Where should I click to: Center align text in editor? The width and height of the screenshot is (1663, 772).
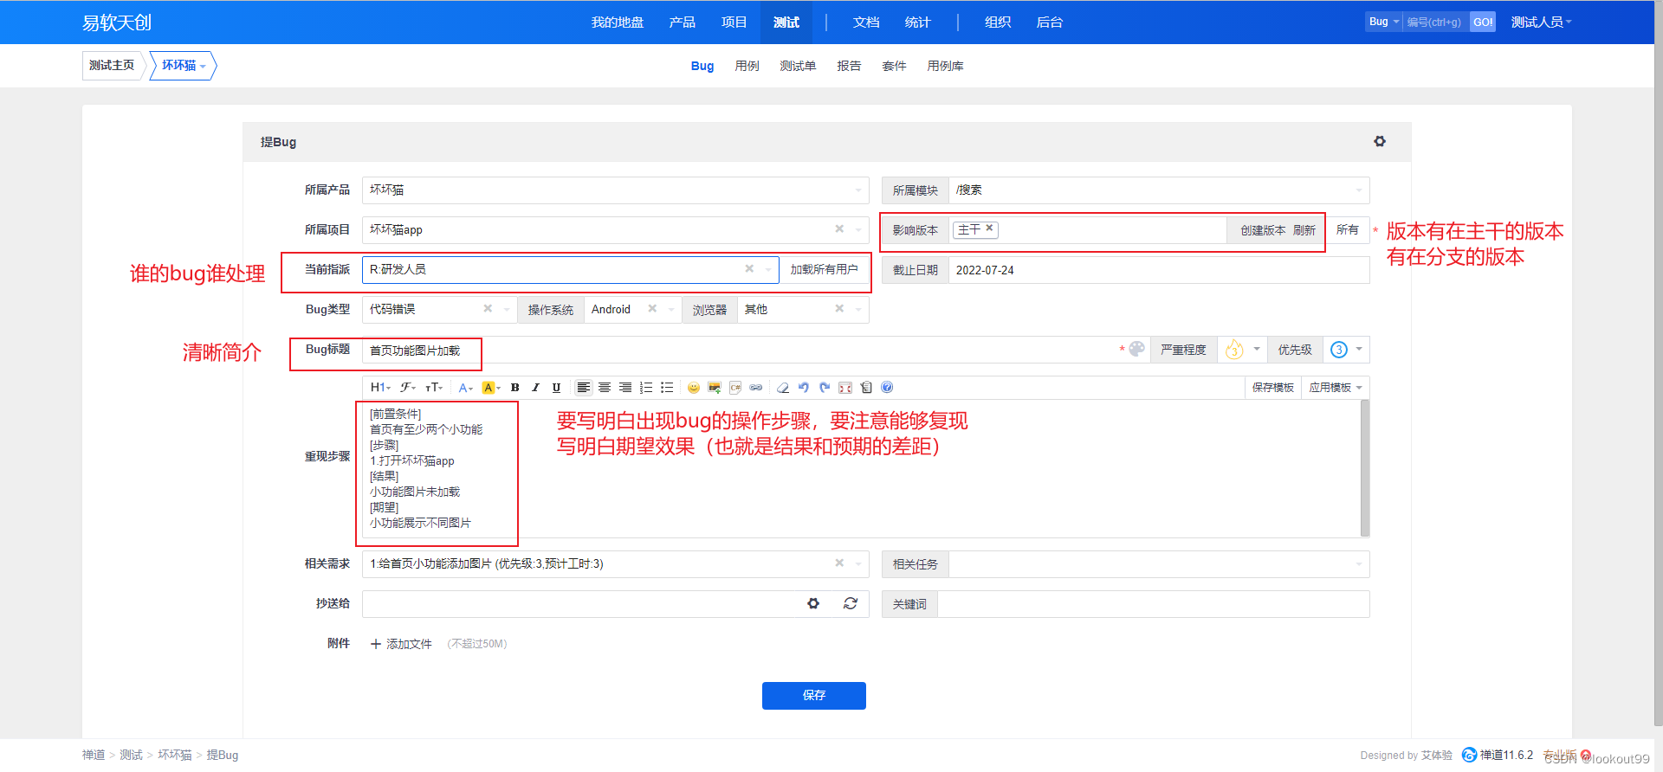[x=605, y=388]
